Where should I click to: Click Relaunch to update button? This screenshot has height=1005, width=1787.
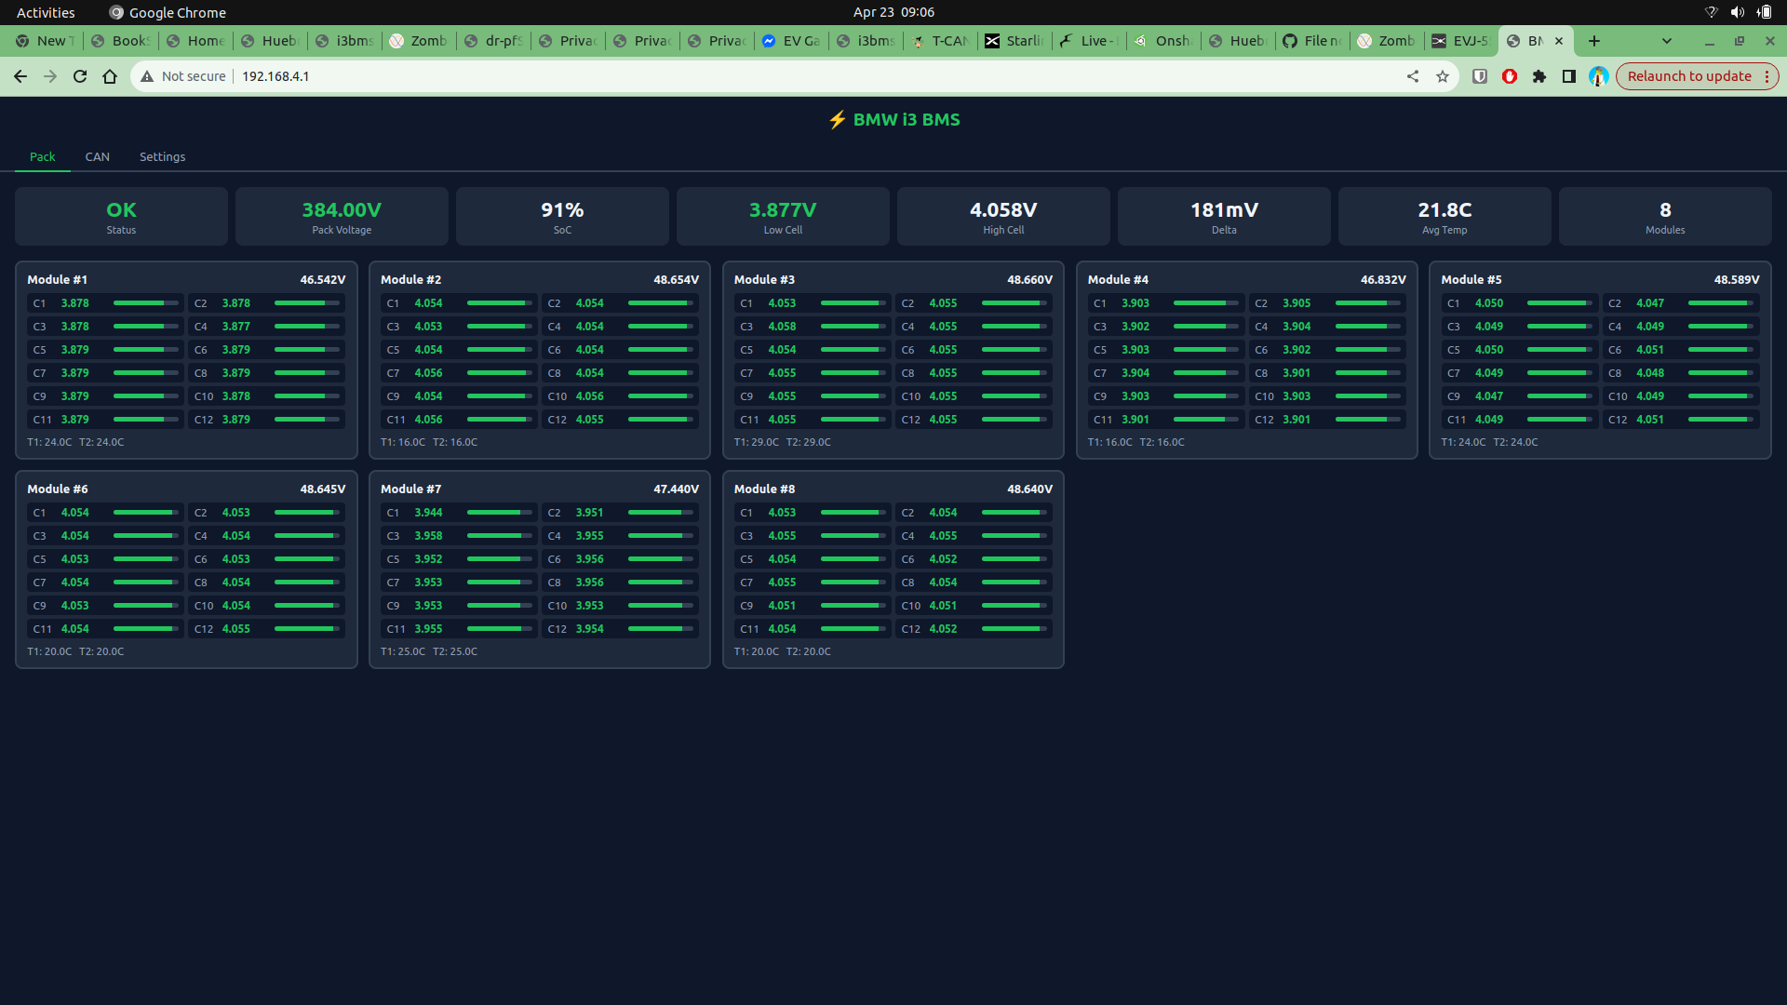tap(1688, 76)
